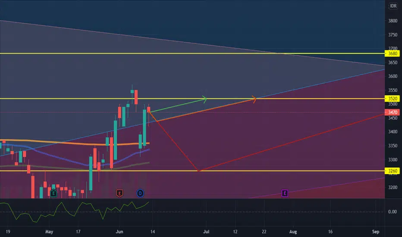Image resolution: width=402 pixels, height=237 pixels.
Task: Click the 3800 price axis value
Action: point(393,21)
